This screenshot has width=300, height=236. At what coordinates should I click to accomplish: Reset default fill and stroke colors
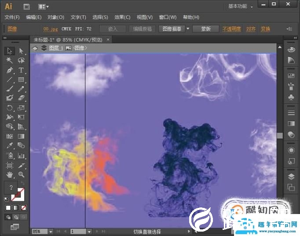pyautogui.click(x=6, y=199)
